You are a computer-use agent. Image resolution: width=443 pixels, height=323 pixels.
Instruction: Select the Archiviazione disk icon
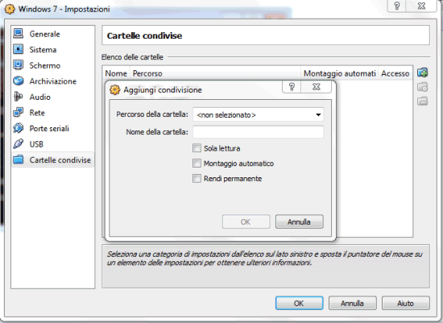19,81
